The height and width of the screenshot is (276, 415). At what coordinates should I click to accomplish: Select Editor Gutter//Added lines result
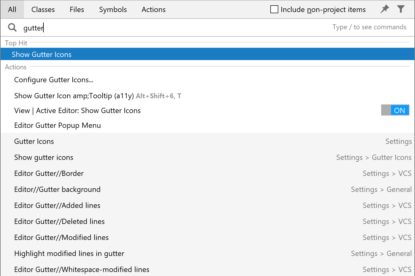coord(207,205)
